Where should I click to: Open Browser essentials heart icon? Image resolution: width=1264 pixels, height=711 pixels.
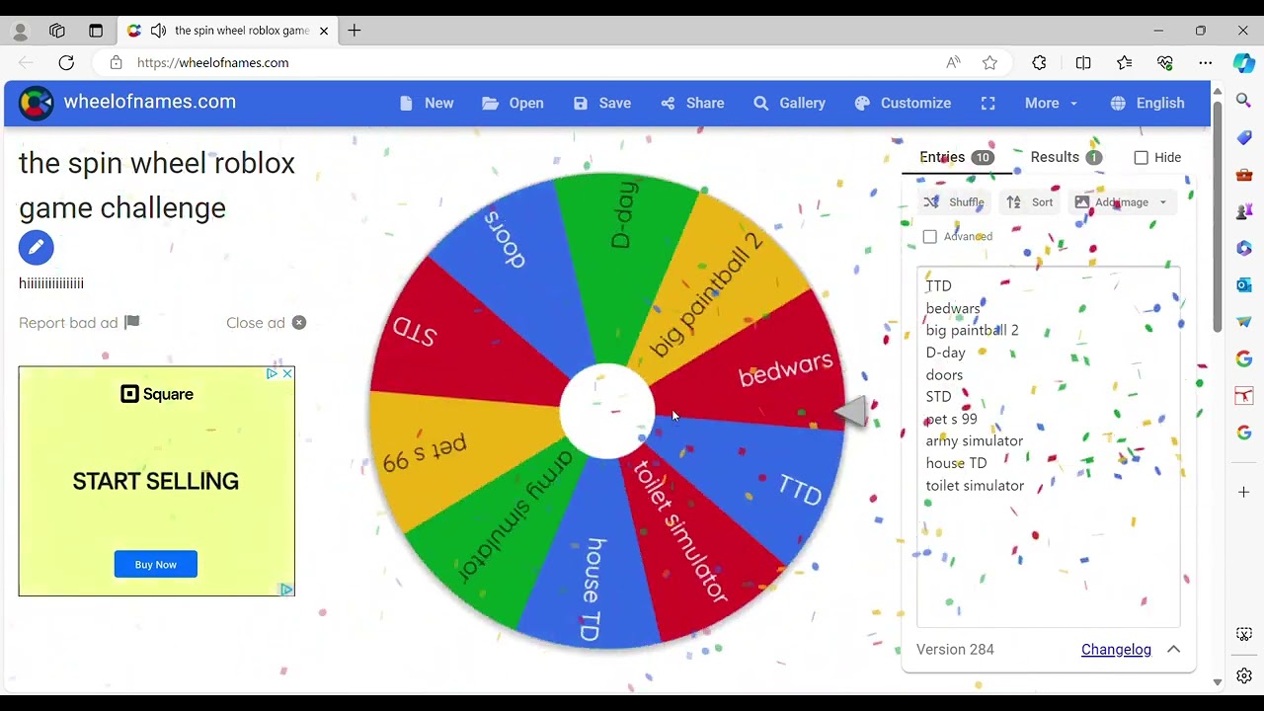click(1164, 62)
